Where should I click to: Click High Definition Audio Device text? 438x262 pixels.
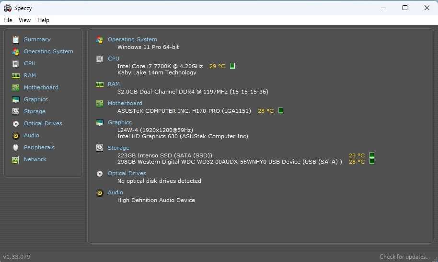point(156,200)
